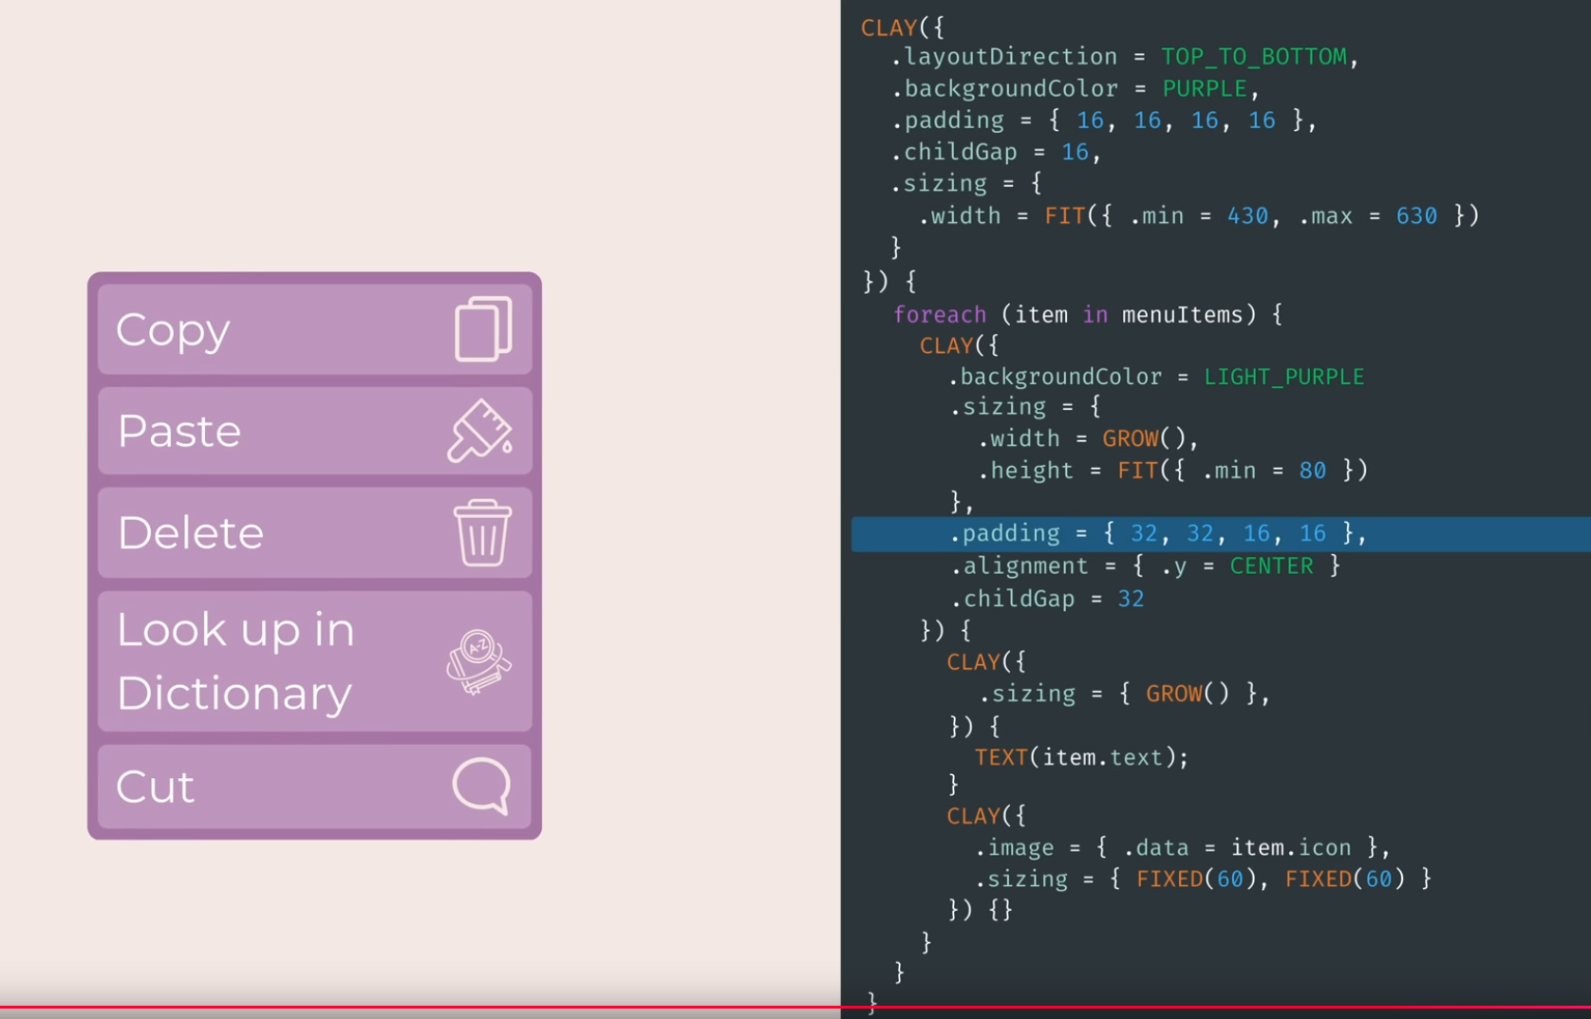The image size is (1591, 1019).
Task: Click the CENTER alignment value
Action: 1271,566
